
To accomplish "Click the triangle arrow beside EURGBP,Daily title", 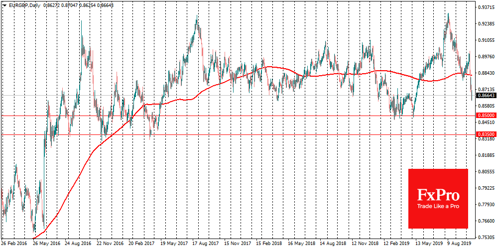I will click(3, 4).
